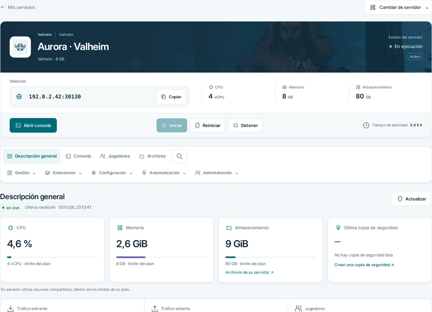Screen dimensions: 432x312
Task: Restart the server with Reiniciar
Action: 208,125
